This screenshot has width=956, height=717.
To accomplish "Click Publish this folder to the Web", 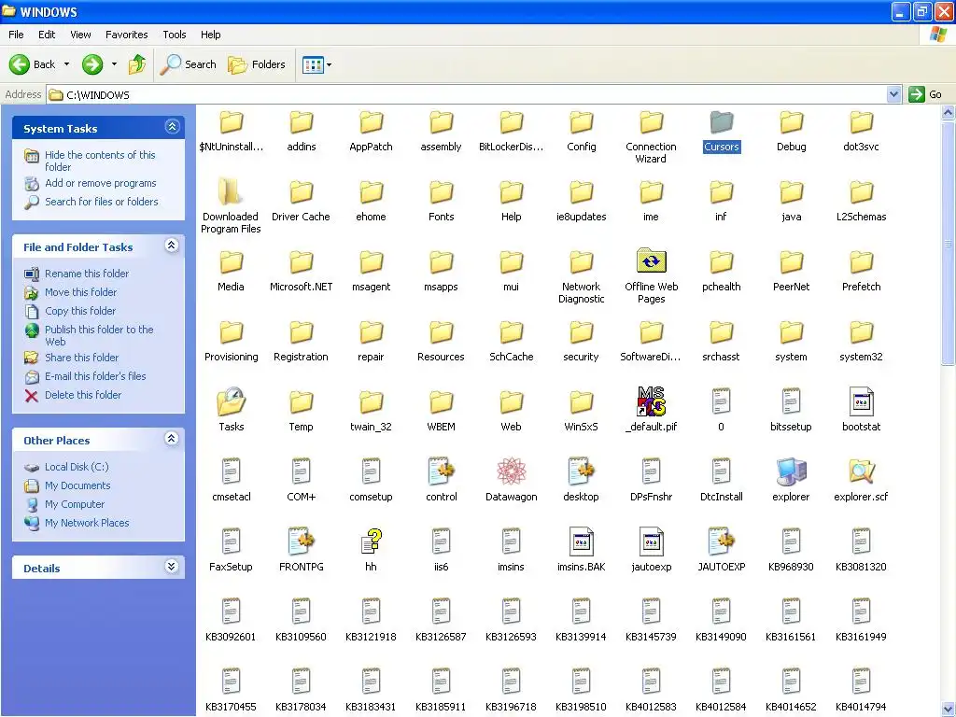I will coord(99,335).
